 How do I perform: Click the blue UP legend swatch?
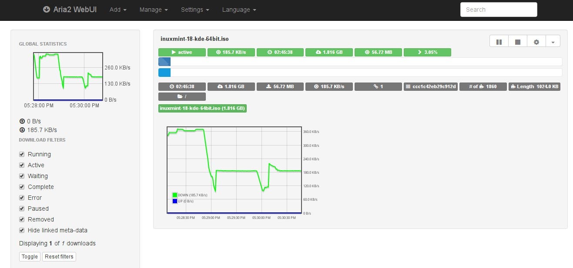(175, 201)
